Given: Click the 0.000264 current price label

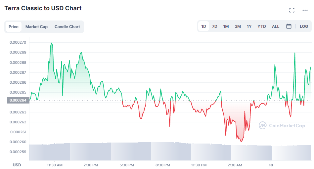Looking at the screenshot, I should click(x=18, y=100).
